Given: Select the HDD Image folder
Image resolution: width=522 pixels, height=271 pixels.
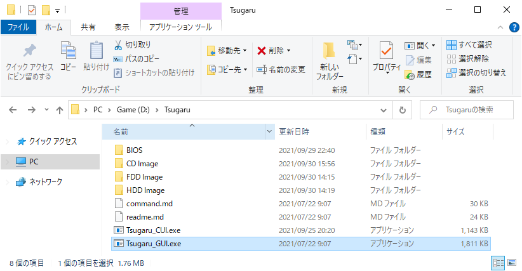Looking at the screenshot, I should pyautogui.click(x=300, y=190).
